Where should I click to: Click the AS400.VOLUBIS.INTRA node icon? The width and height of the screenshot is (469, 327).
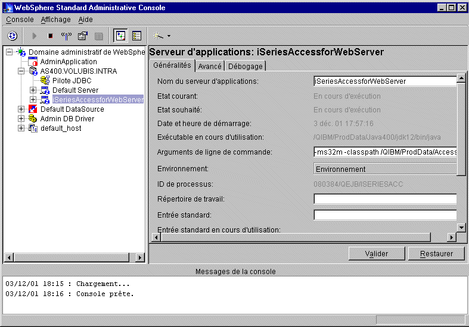(x=33, y=71)
